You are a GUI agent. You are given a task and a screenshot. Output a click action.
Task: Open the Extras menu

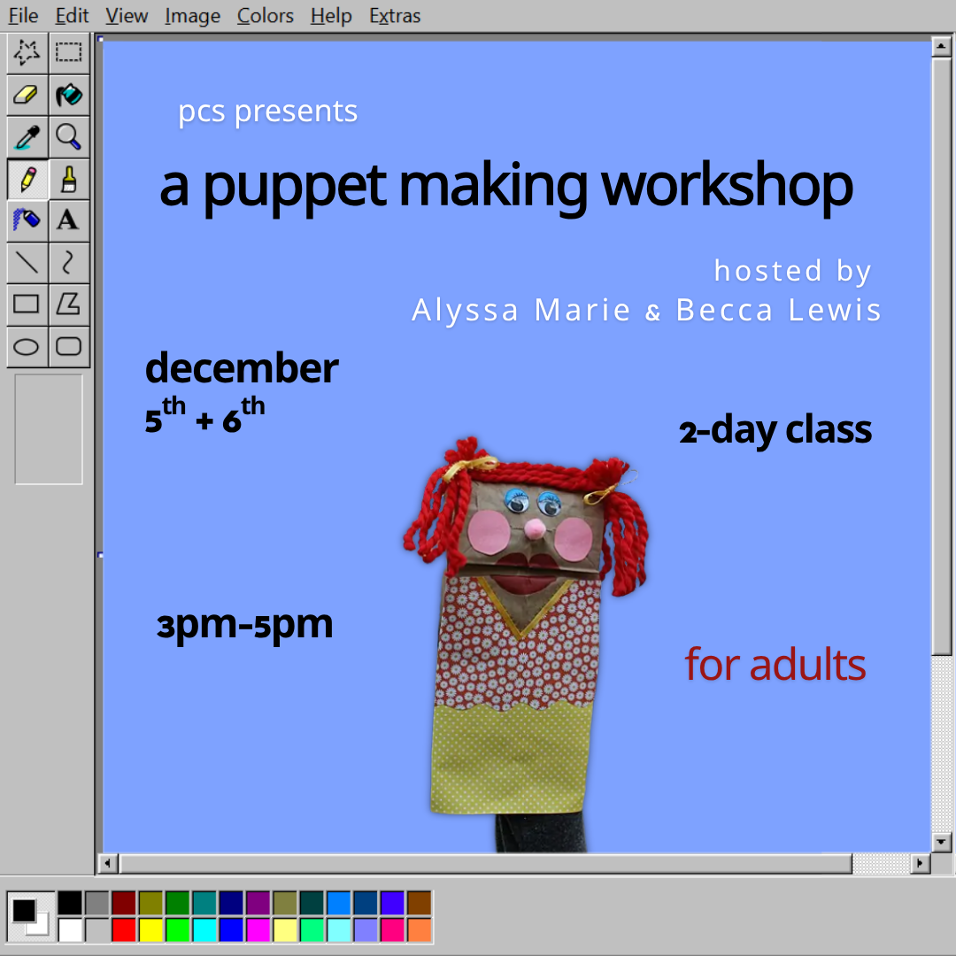(395, 15)
